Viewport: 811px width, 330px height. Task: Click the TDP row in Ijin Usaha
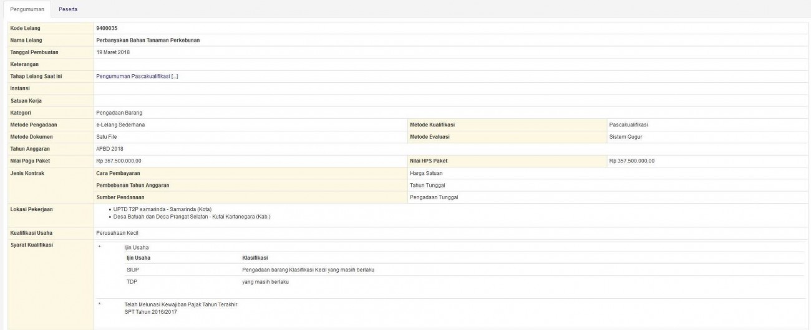click(x=132, y=281)
